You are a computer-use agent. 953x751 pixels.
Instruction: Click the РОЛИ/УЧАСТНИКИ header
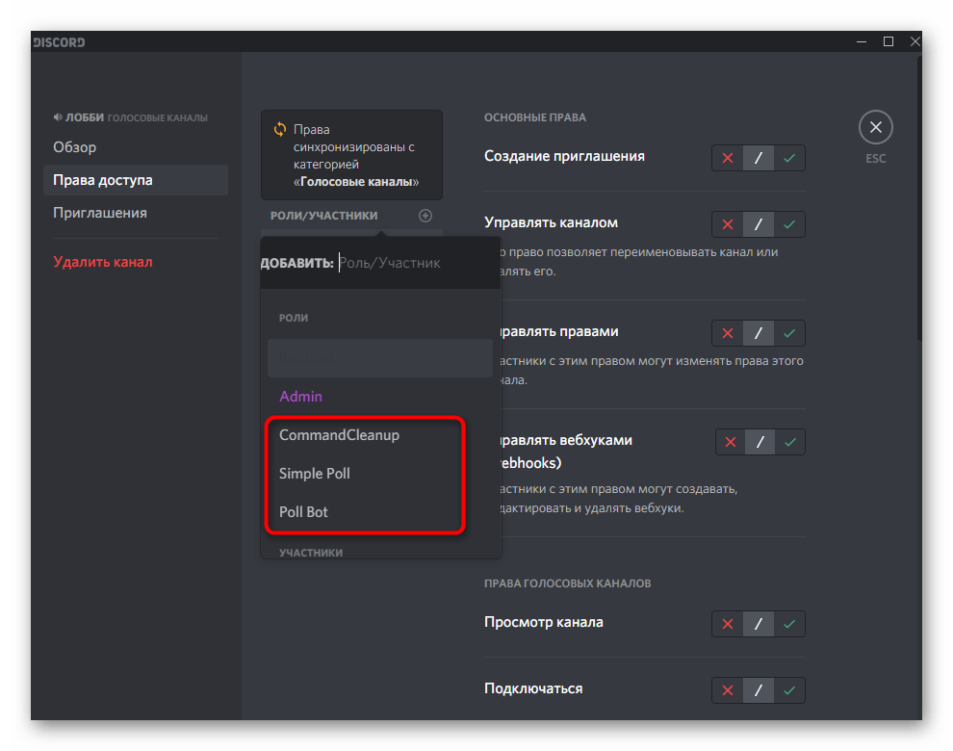(x=324, y=216)
